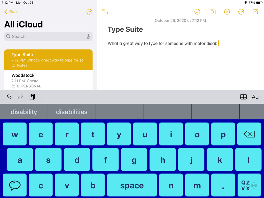Tap the o key

click(197, 134)
